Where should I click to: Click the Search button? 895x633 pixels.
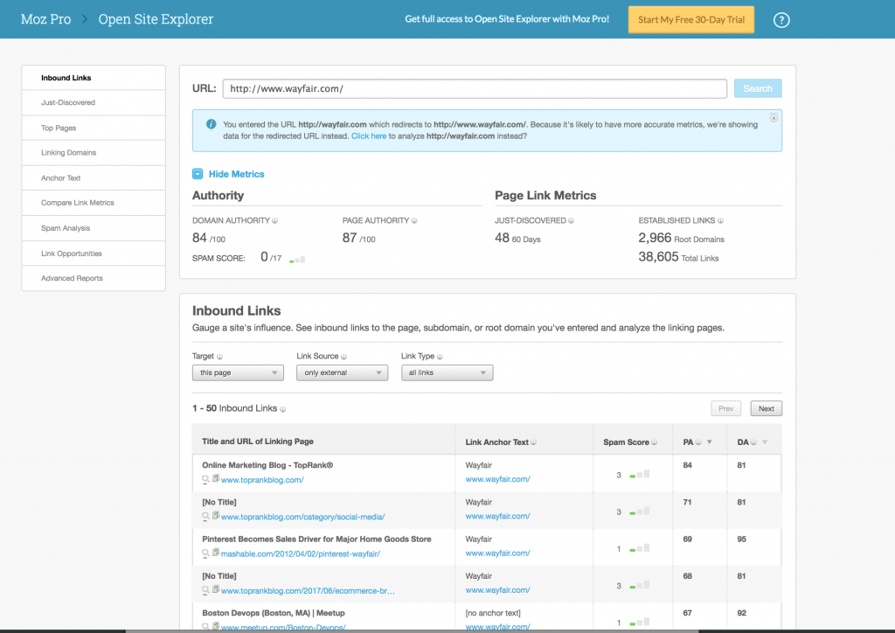pyautogui.click(x=758, y=88)
